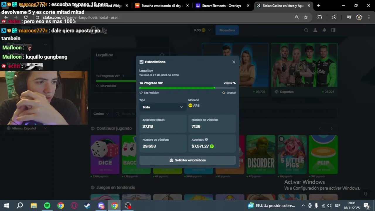
Task: Open Spotify from the taskbar
Action: [47, 205]
